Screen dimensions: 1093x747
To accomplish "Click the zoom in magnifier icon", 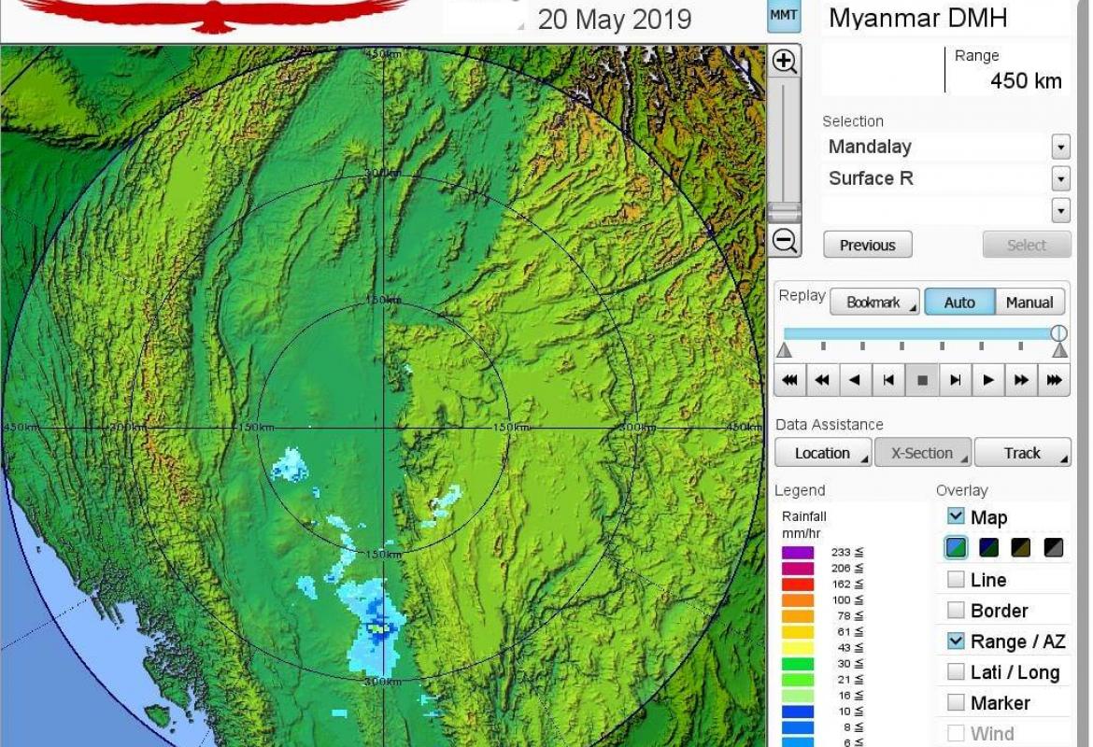I will [785, 63].
